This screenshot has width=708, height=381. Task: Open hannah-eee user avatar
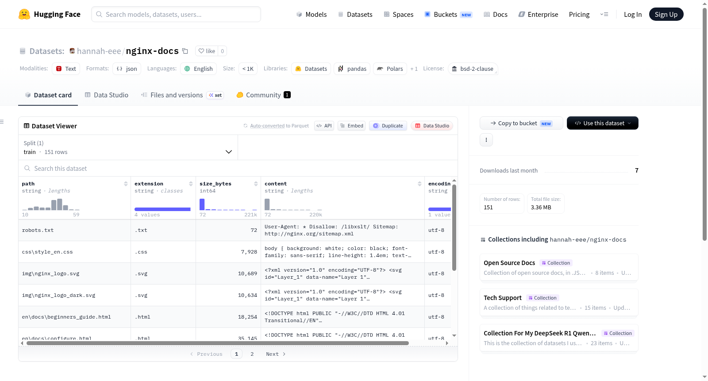point(72,51)
